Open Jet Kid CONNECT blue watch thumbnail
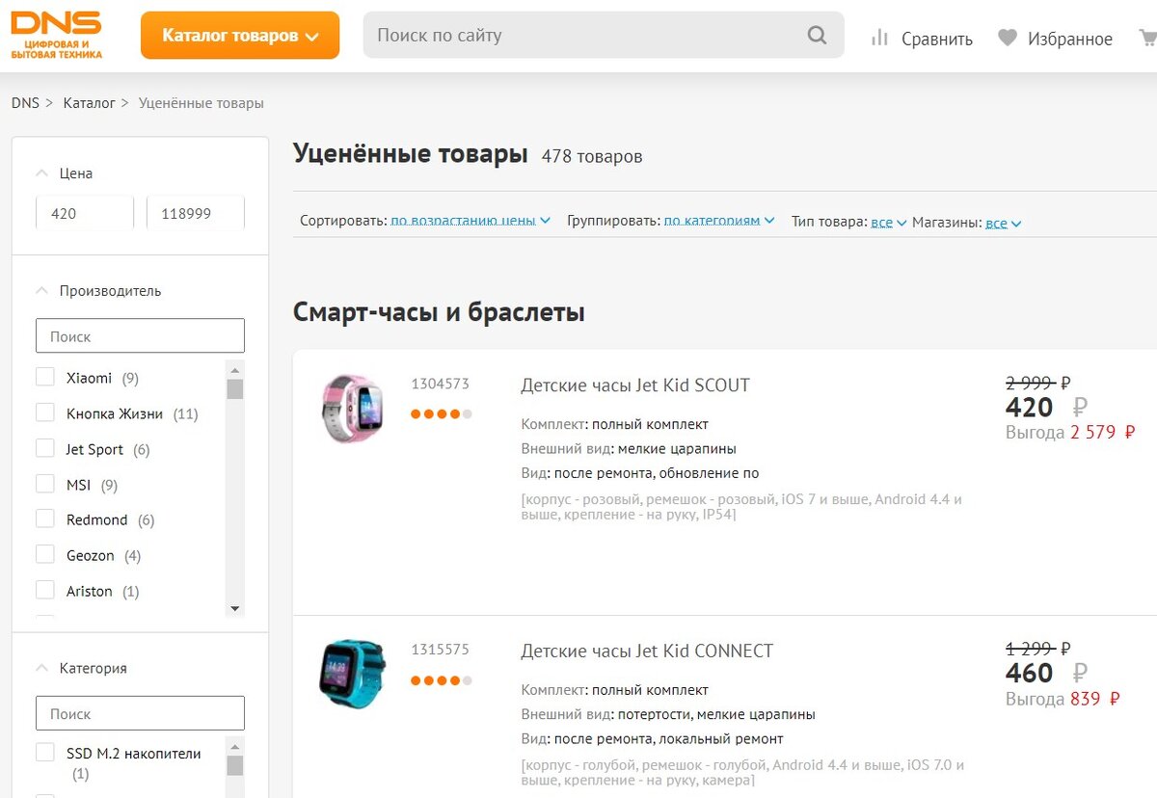 [x=352, y=674]
